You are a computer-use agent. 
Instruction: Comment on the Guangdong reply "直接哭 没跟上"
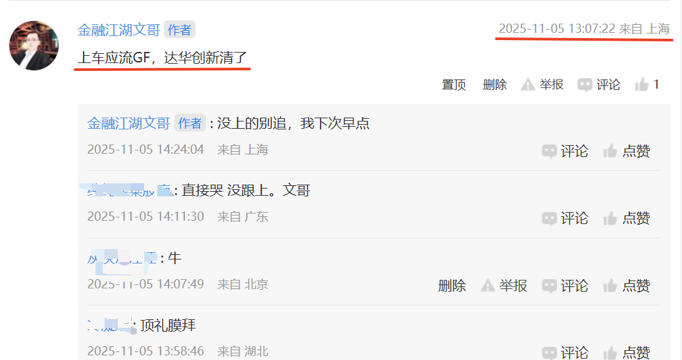(x=565, y=218)
